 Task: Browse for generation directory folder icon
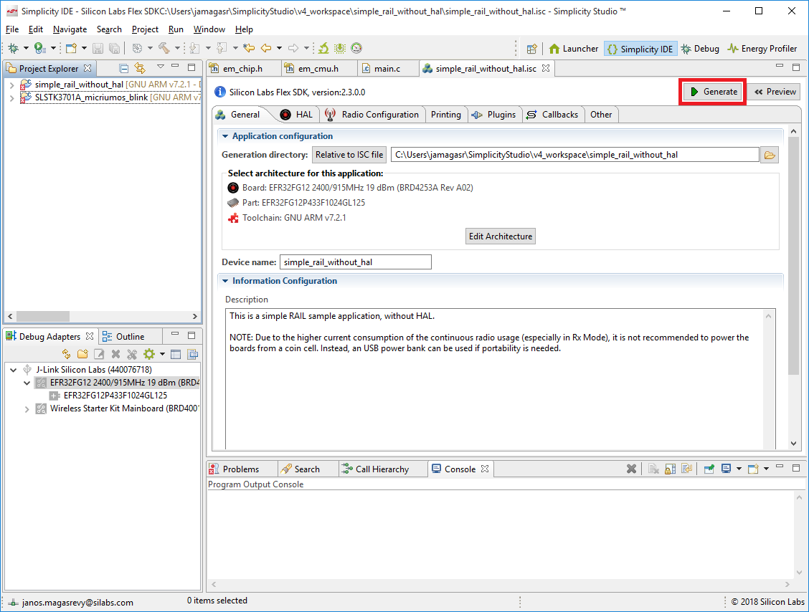coord(770,155)
